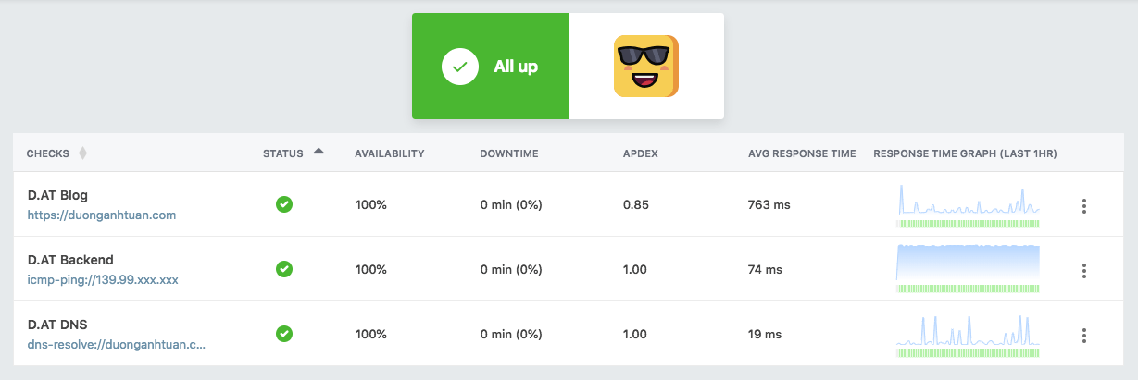
Task: Open D.AT Blog response time graph
Action: [x=968, y=206]
